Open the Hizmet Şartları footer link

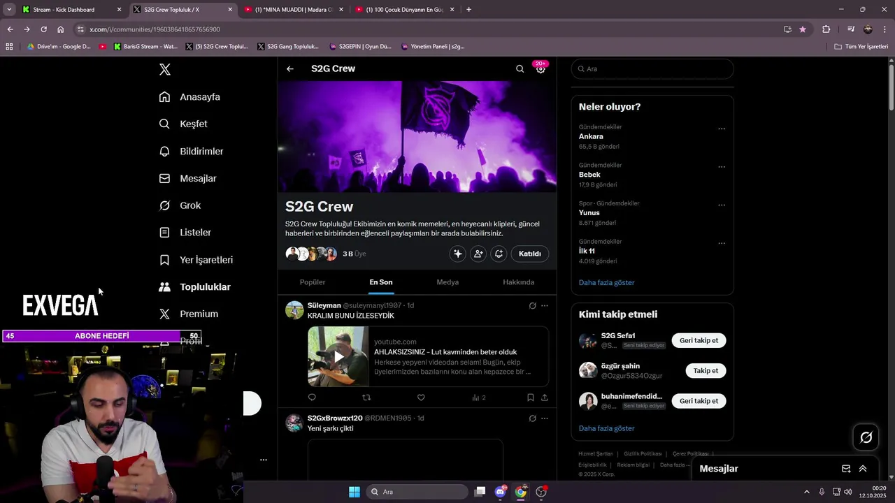coord(596,453)
